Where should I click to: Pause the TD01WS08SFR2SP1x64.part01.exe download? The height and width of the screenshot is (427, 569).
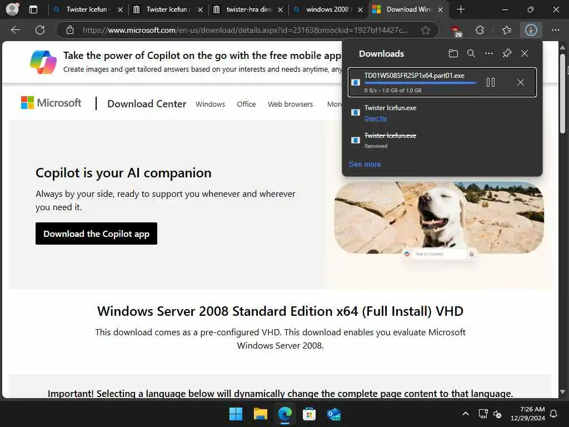click(491, 82)
